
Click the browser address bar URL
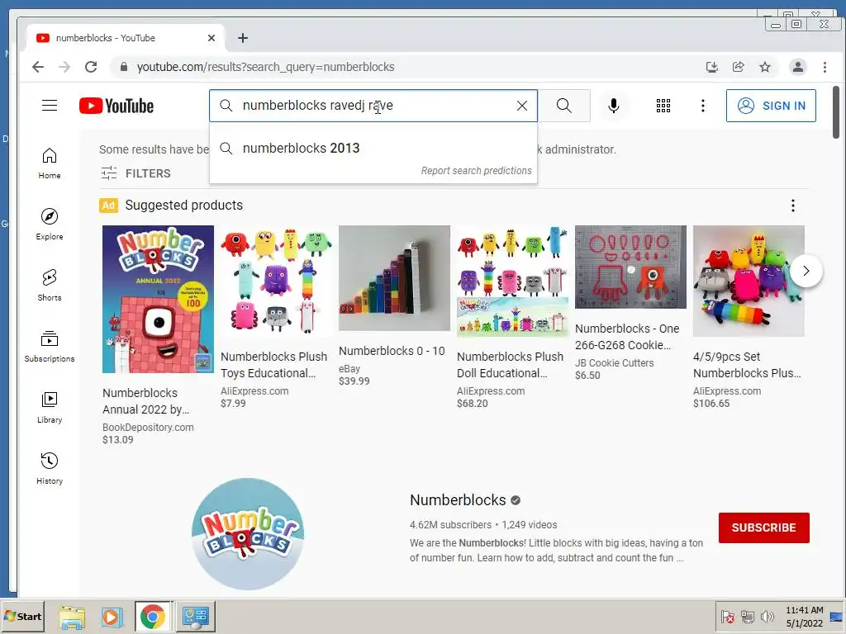(265, 67)
